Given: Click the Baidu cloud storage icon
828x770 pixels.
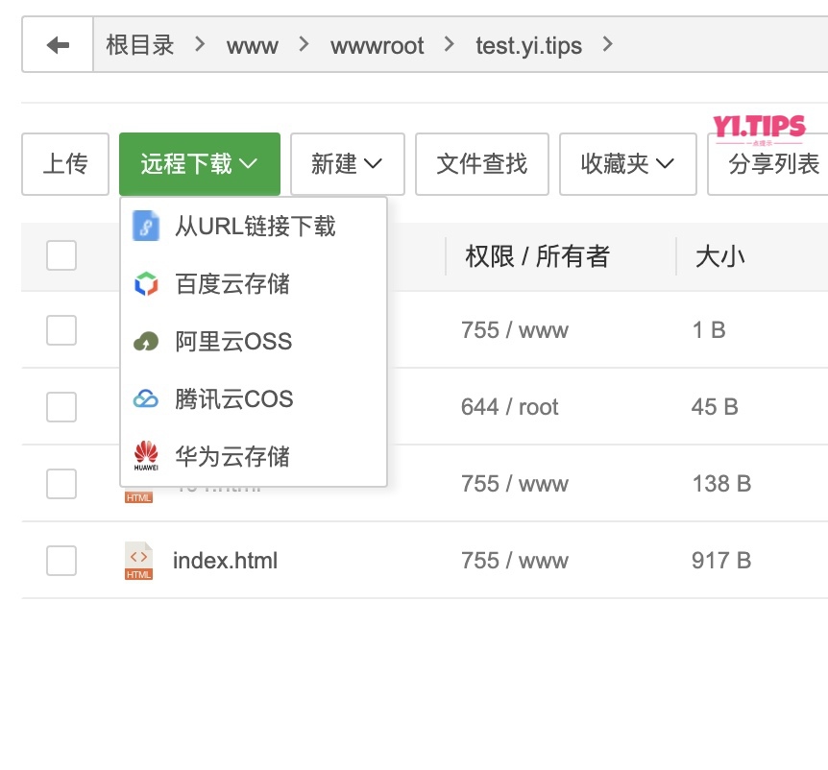Looking at the screenshot, I should 146,284.
